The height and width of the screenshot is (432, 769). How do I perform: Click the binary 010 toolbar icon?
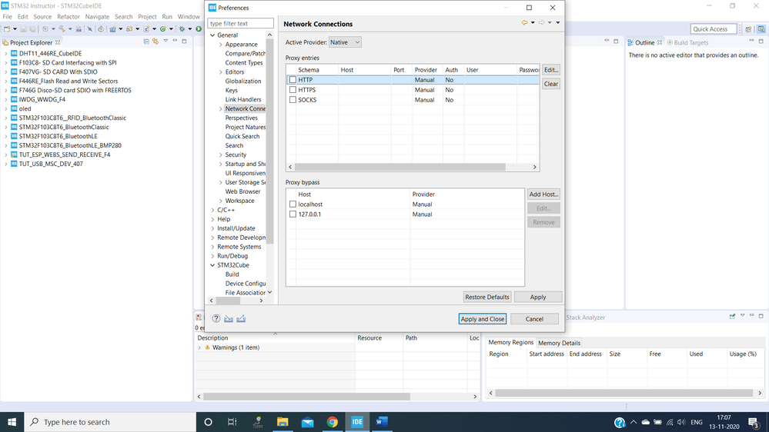click(79, 29)
